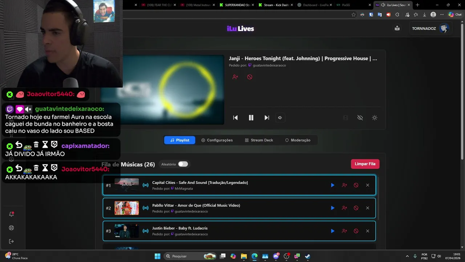Bookmark page with the star icon
The image size is (465, 262).
(x=353, y=15)
